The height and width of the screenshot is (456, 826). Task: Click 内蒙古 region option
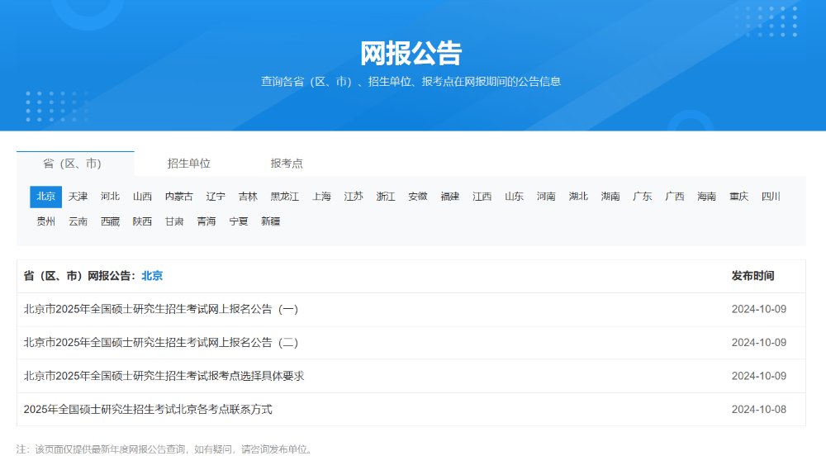coord(179,197)
